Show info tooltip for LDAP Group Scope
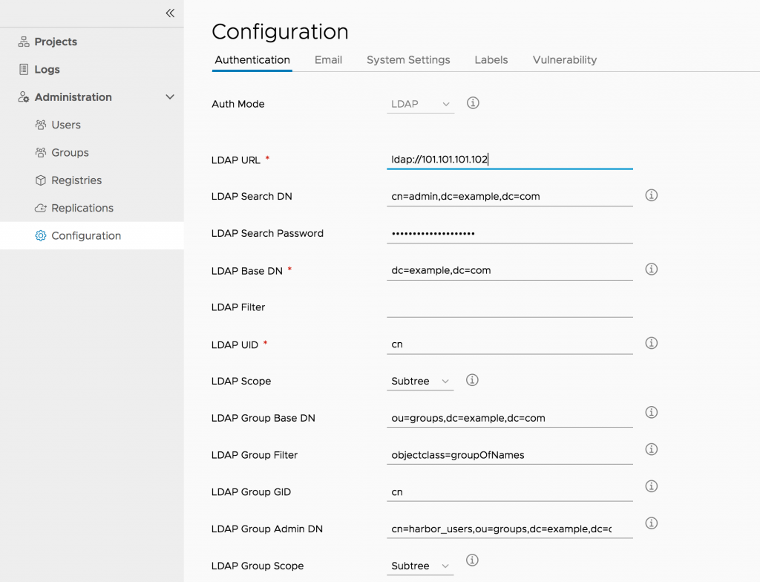The height and width of the screenshot is (582, 760). (472, 560)
